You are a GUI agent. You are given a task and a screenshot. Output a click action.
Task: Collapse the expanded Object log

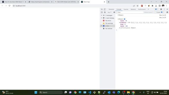pos(118,19)
